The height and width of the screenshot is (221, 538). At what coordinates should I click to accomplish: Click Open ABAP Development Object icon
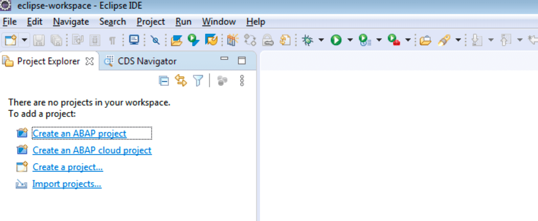click(176, 40)
